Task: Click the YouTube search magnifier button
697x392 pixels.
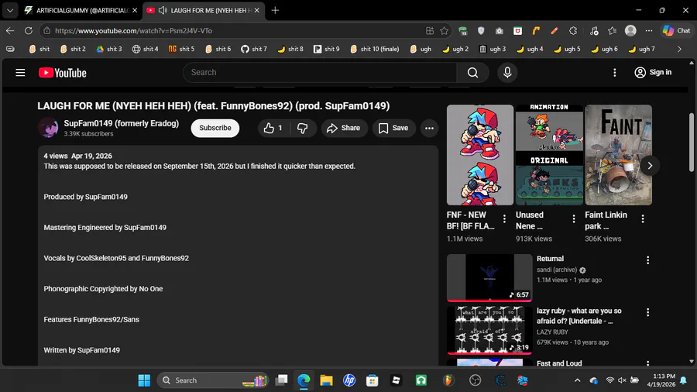Action: point(472,73)
